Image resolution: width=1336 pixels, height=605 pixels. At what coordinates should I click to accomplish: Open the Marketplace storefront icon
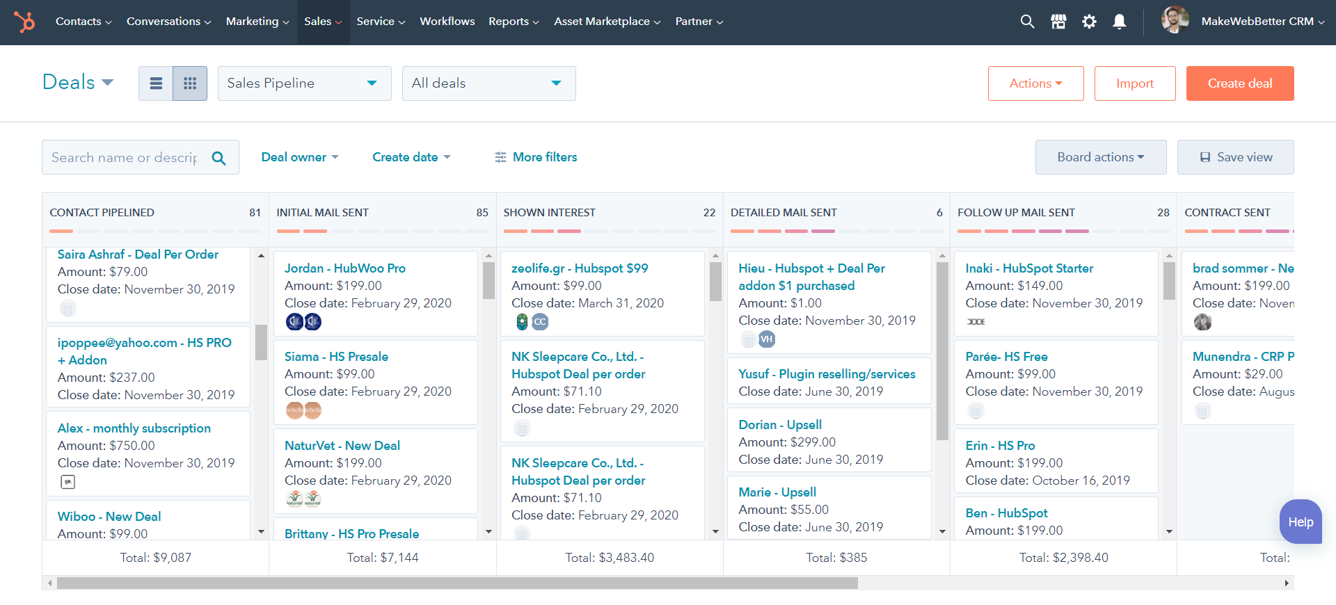1058,22
